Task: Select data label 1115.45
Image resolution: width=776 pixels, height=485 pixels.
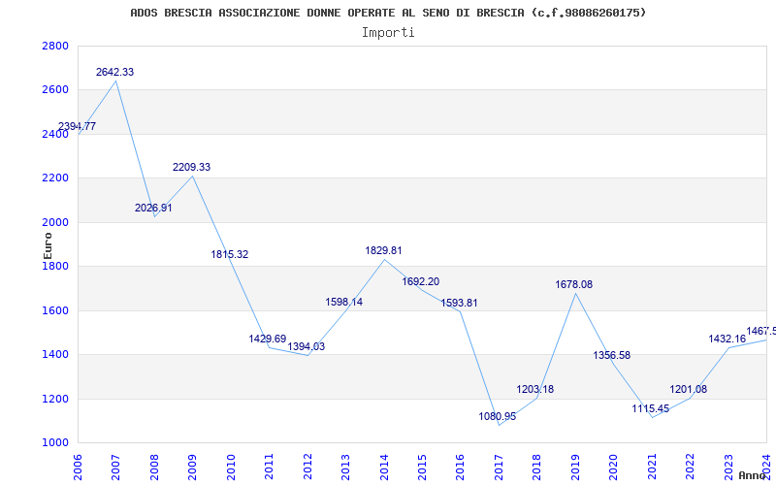Action: point(650,408)
